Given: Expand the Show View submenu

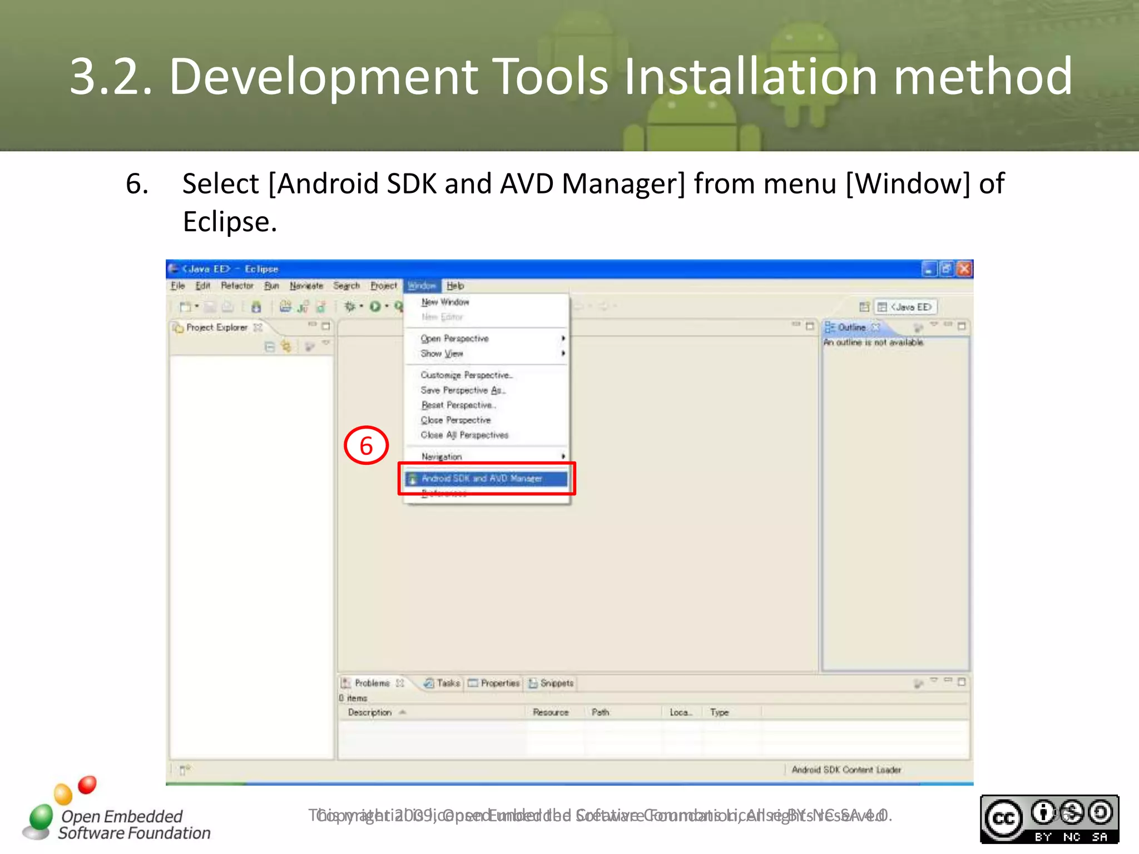Looking at the screenshot, I should [487, 354].
